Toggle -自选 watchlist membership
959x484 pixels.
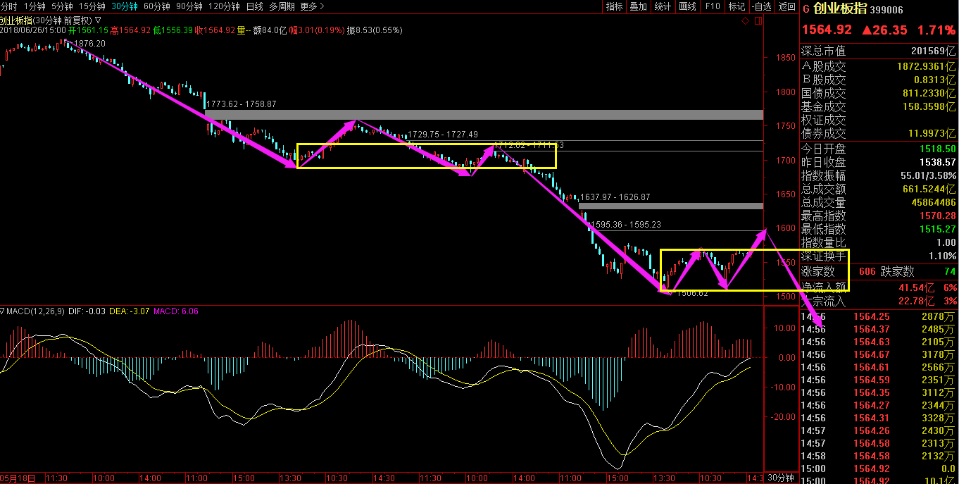point(761,6)
